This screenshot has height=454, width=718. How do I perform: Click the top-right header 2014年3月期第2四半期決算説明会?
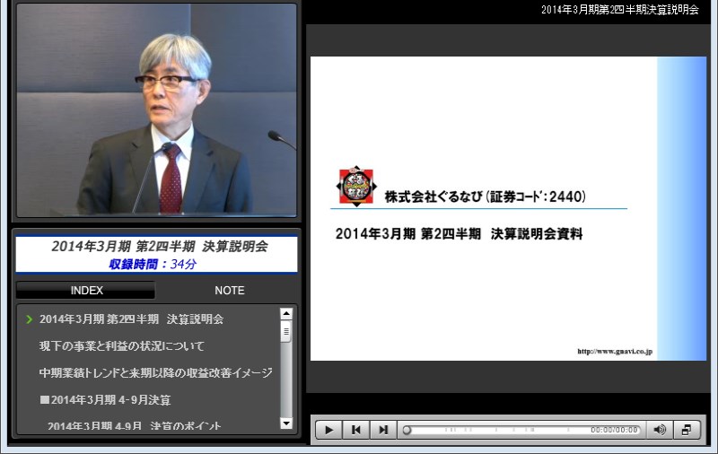pos(620,10)
